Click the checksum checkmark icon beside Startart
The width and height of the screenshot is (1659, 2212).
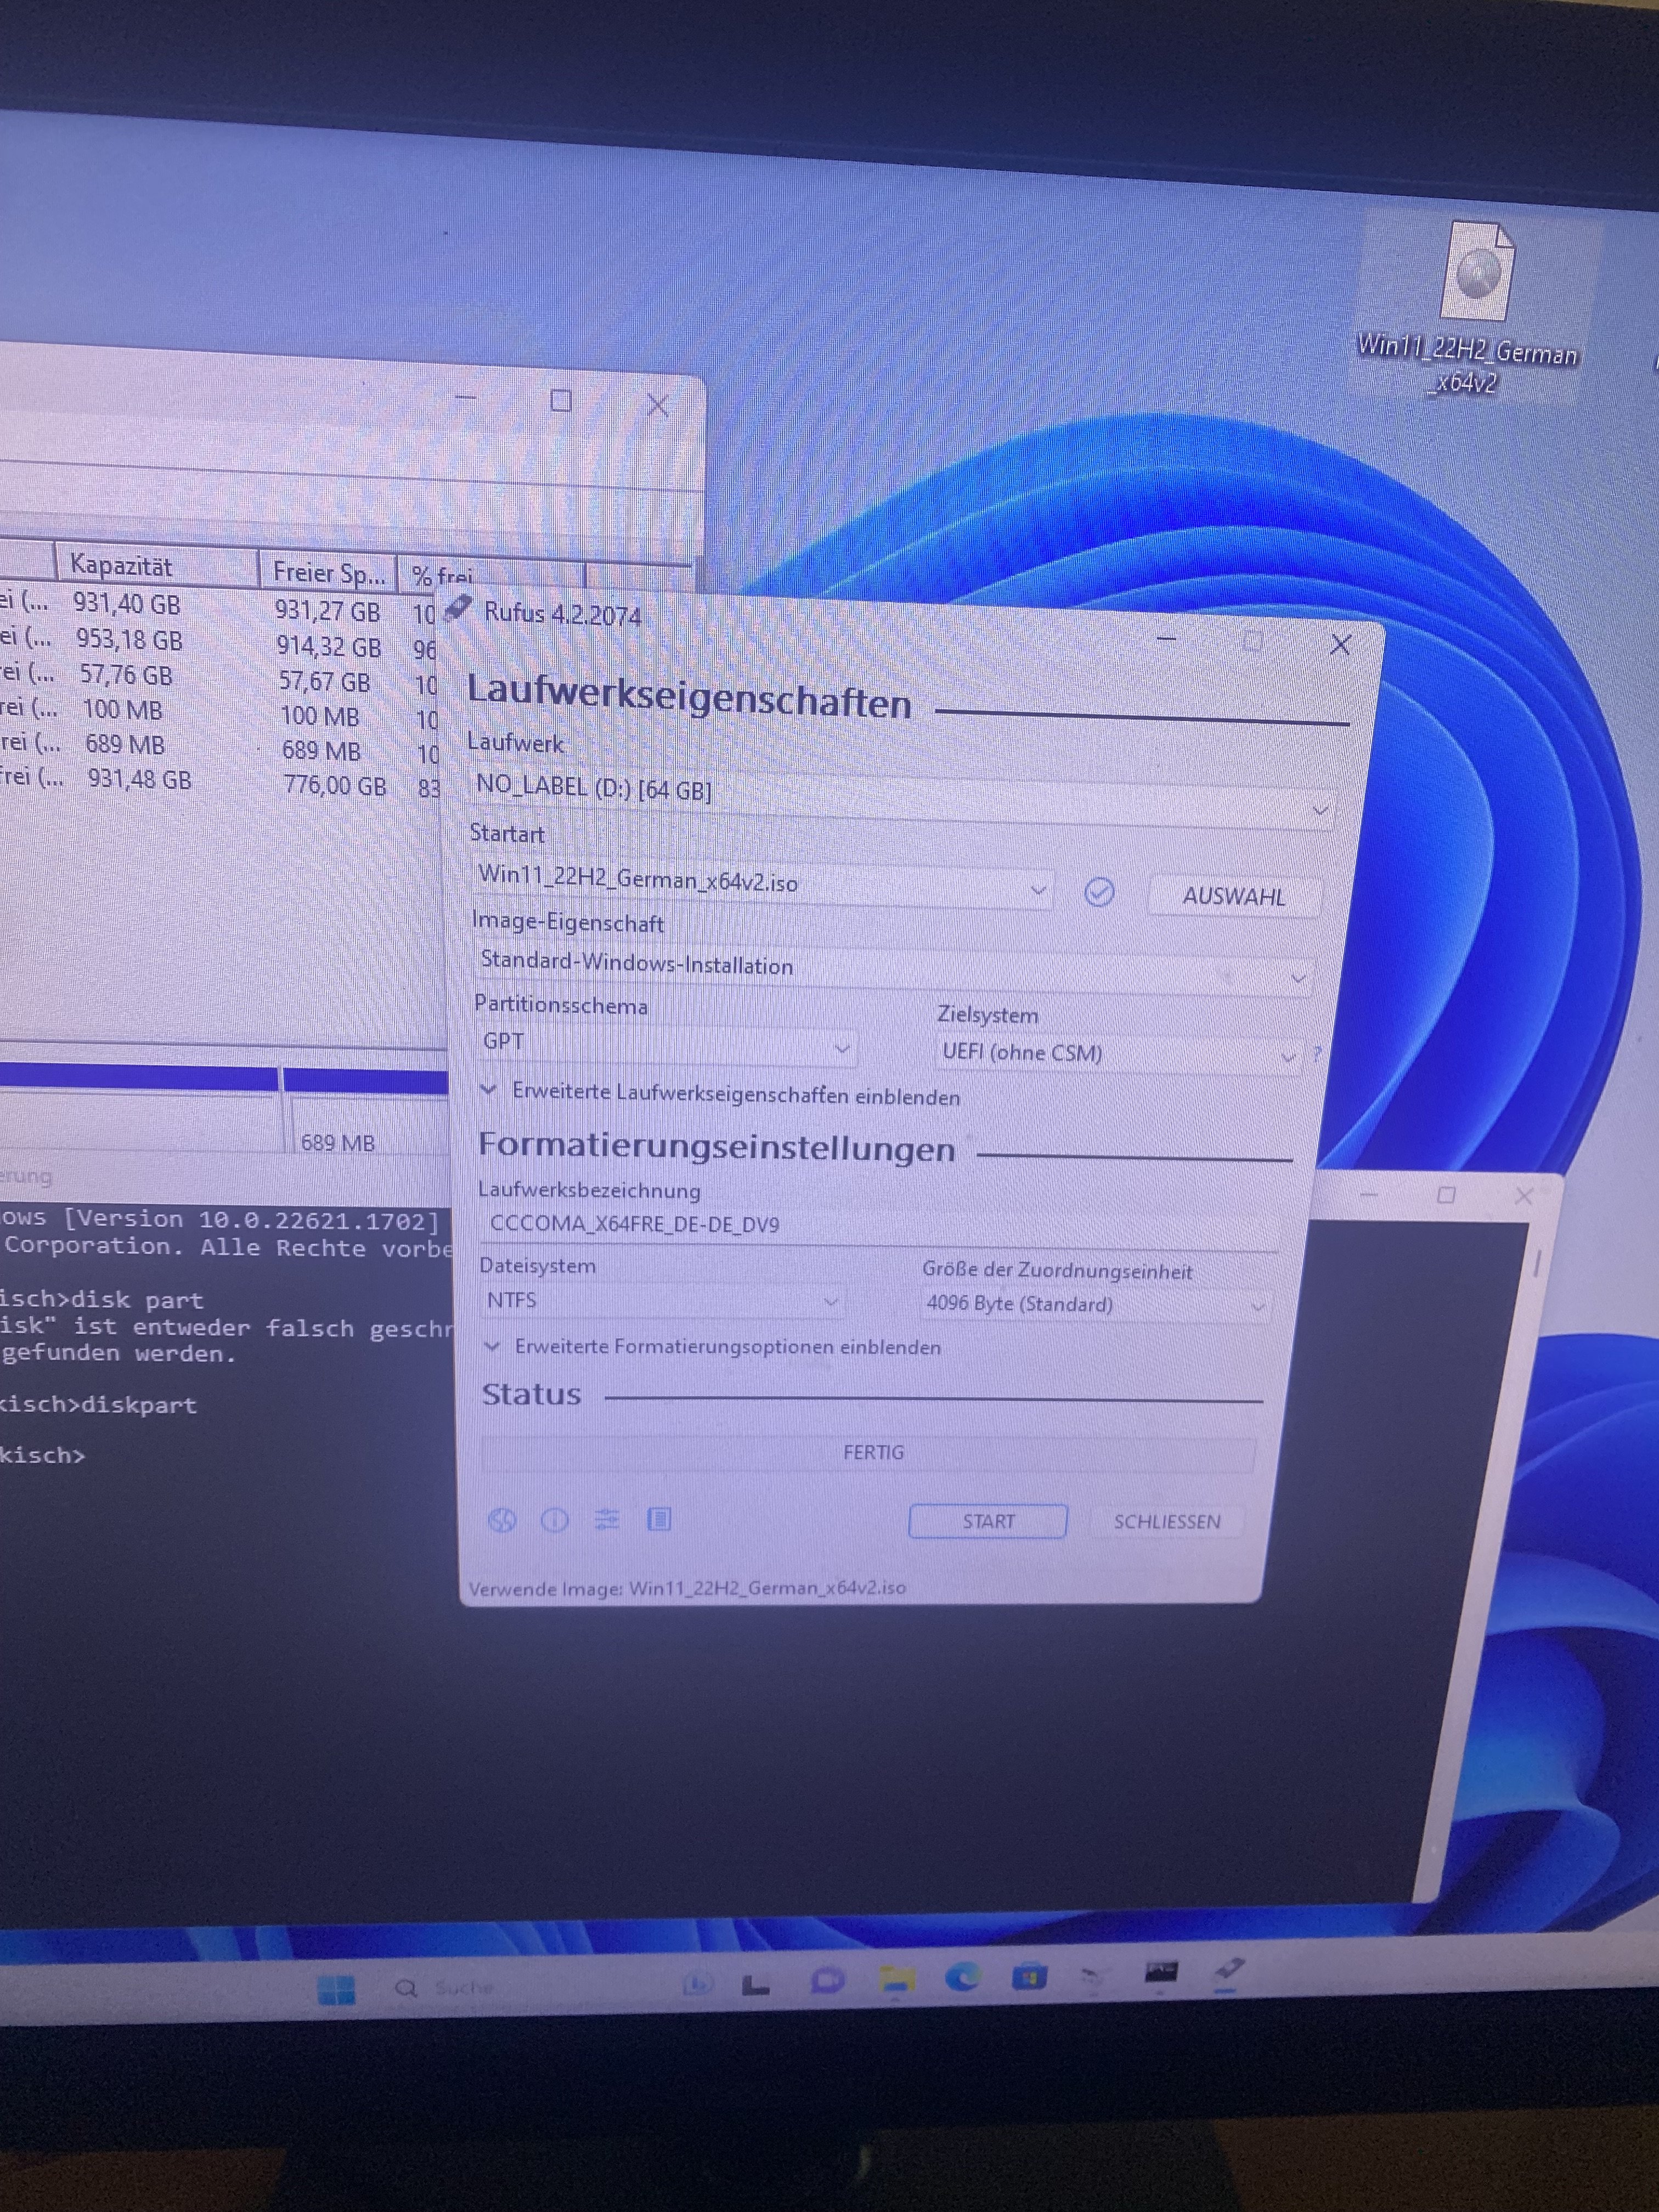click(x=1099, y=891)
